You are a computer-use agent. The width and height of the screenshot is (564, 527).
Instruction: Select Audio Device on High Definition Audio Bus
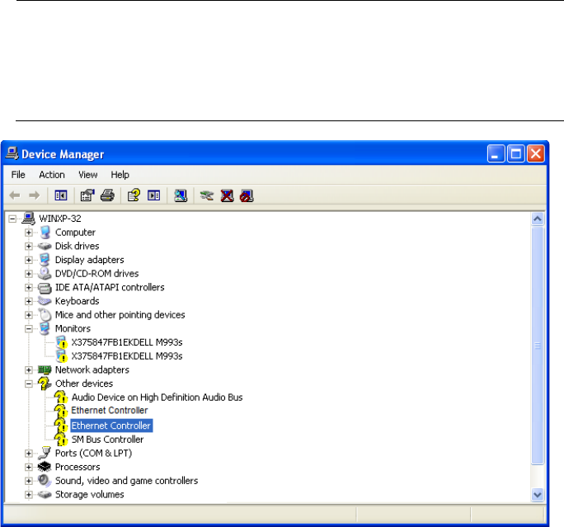tap(157, 398)
